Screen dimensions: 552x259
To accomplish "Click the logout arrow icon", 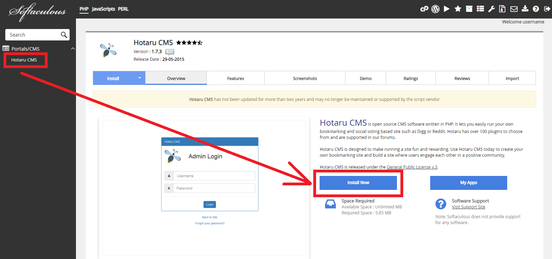I will [x=547, y=9].
